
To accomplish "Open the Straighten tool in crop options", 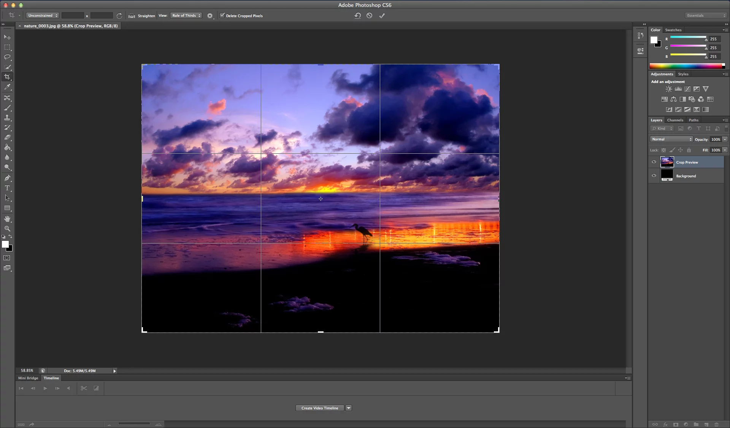I will click(141, 16).
